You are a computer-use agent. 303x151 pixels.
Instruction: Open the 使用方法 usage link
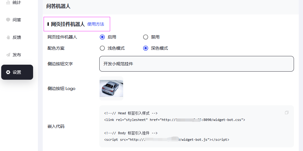pyautogui.click(x=96, y=24)
